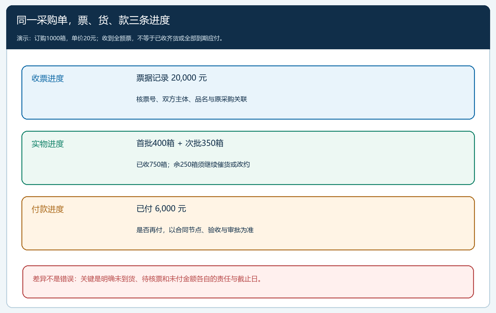This screenshot has width=496, height=313.
Task: Click the 付款进度 label
Action: (48, 209)
